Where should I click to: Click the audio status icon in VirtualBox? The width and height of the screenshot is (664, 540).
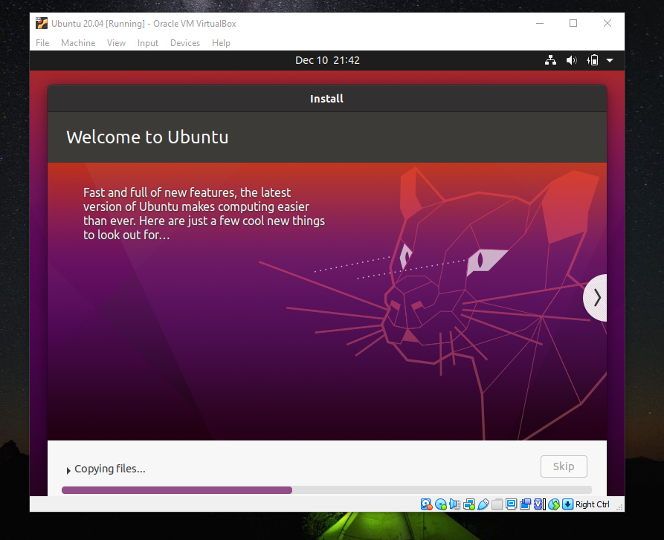455,504
